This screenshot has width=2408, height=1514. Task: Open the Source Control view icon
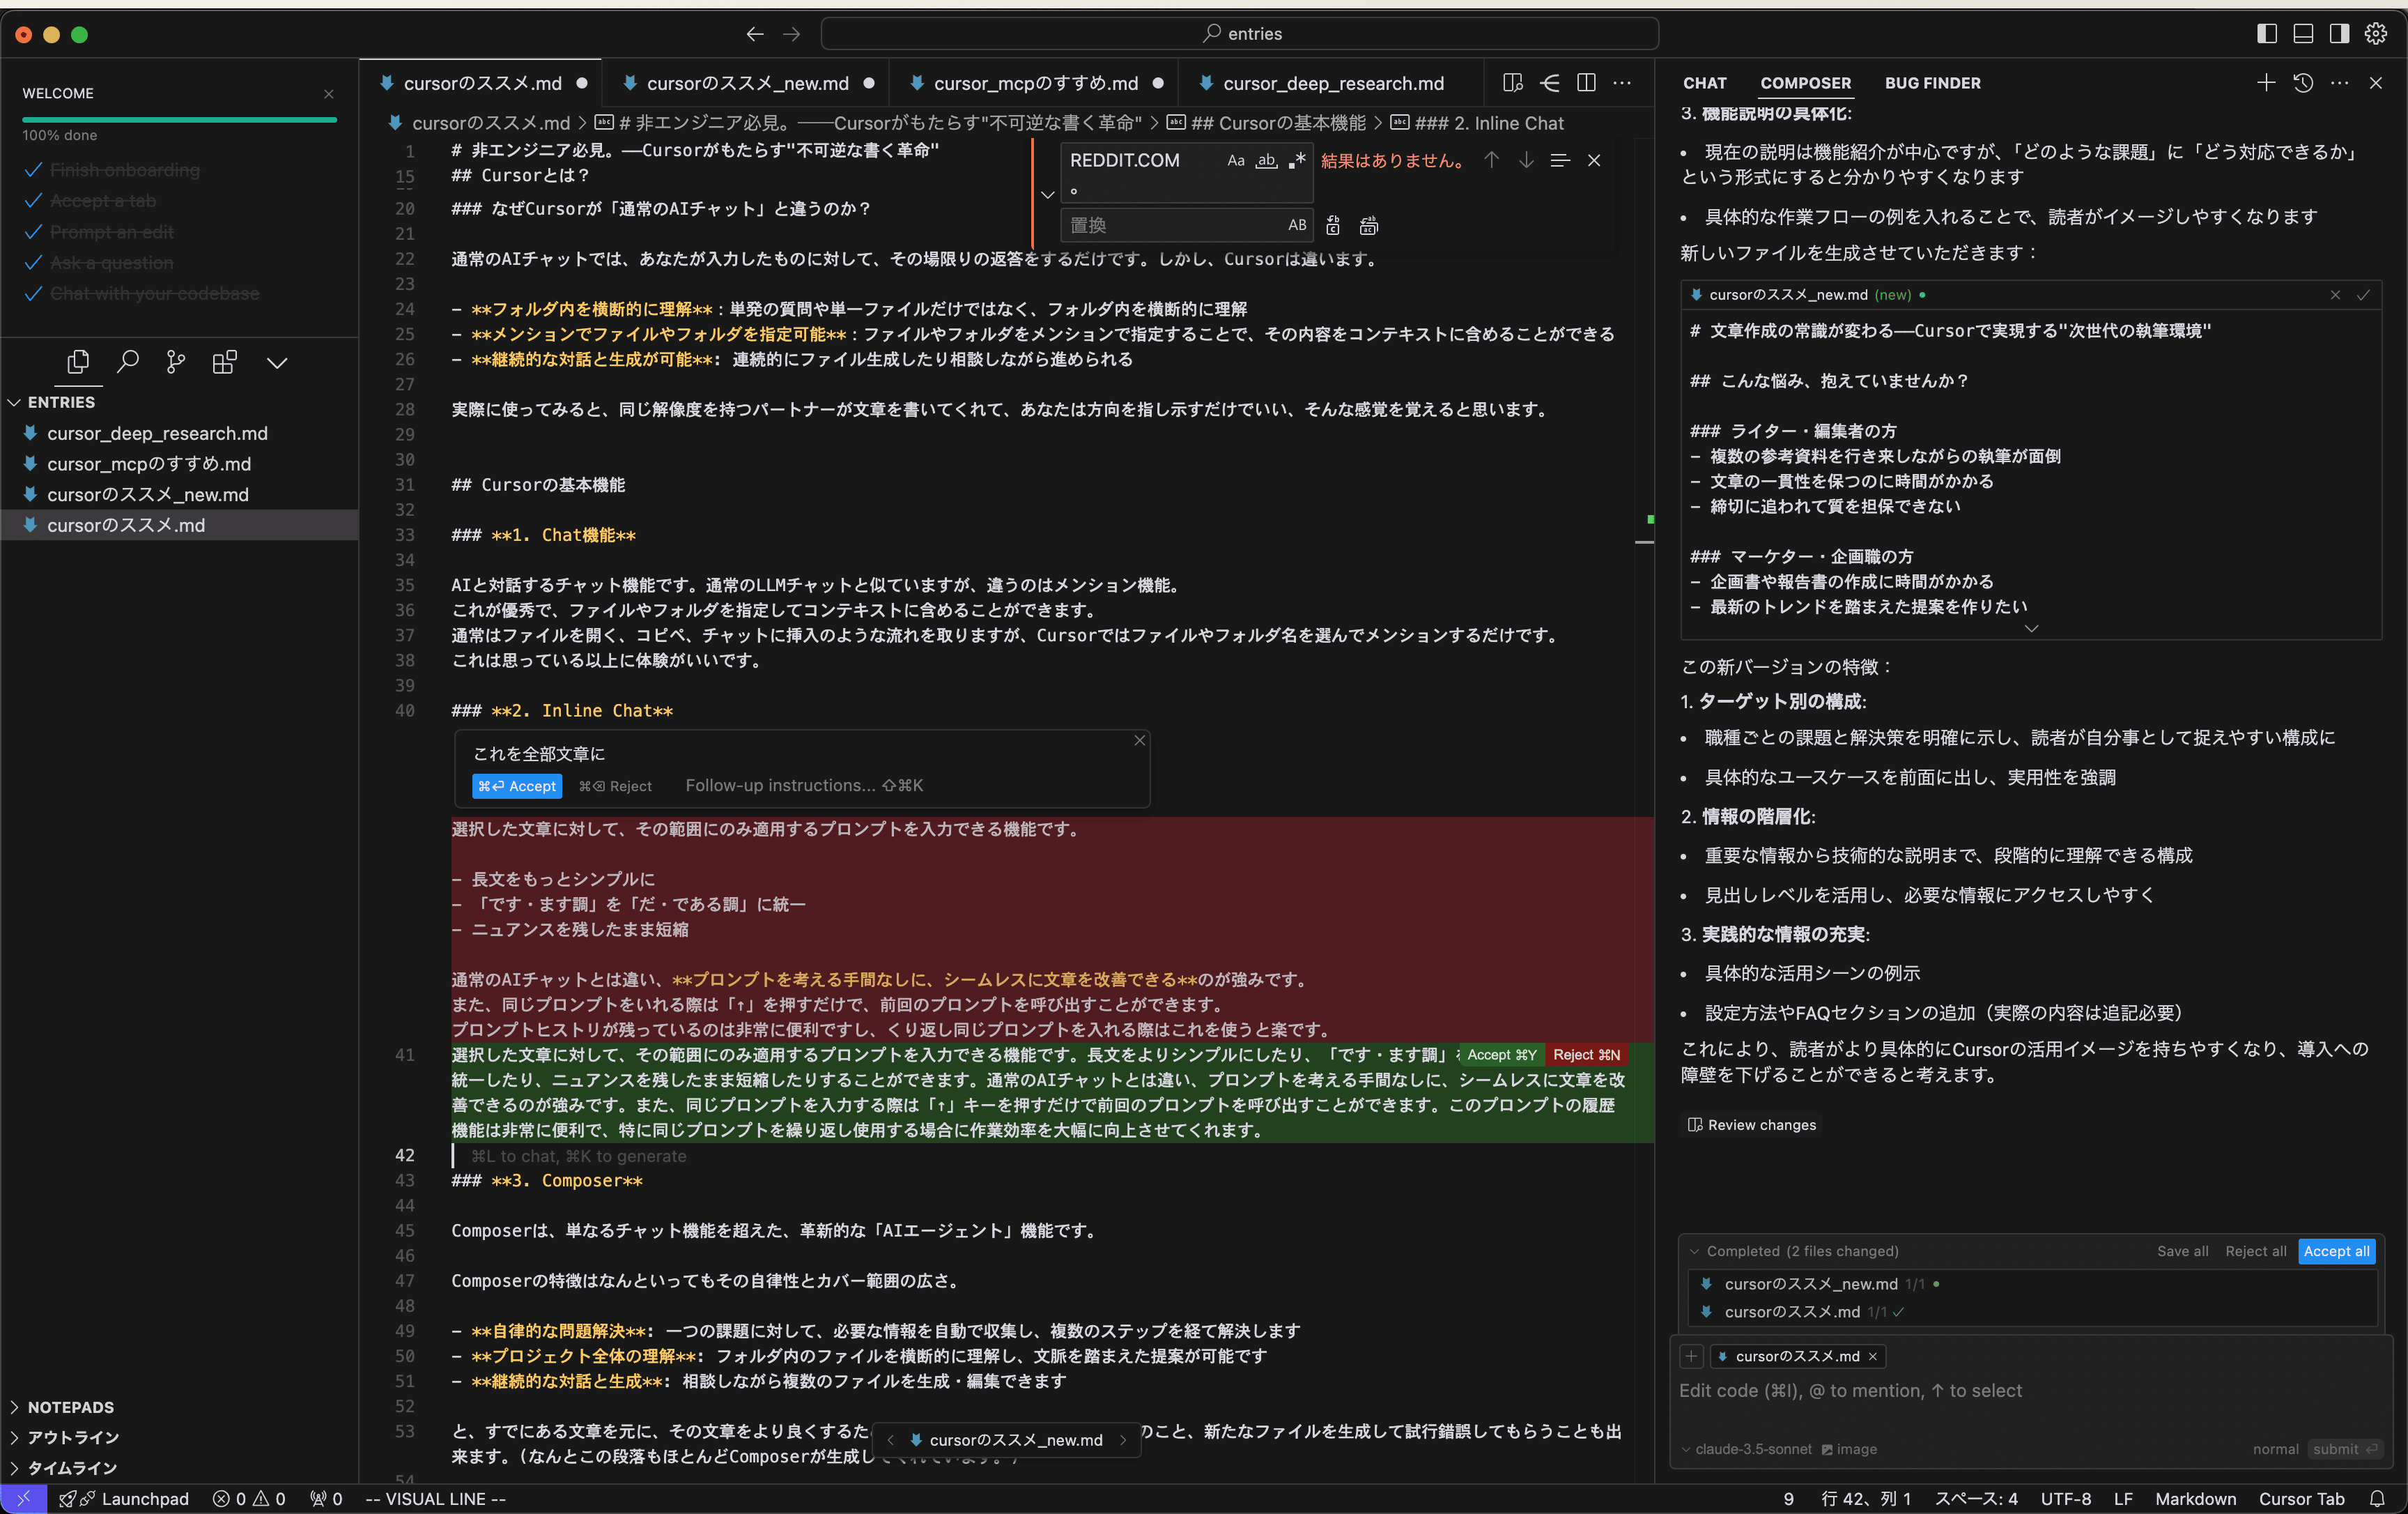pos(176,362)
